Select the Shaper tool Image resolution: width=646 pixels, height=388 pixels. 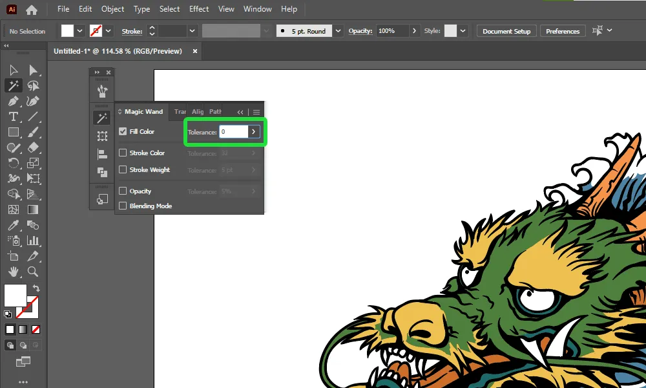coord(13,147)
